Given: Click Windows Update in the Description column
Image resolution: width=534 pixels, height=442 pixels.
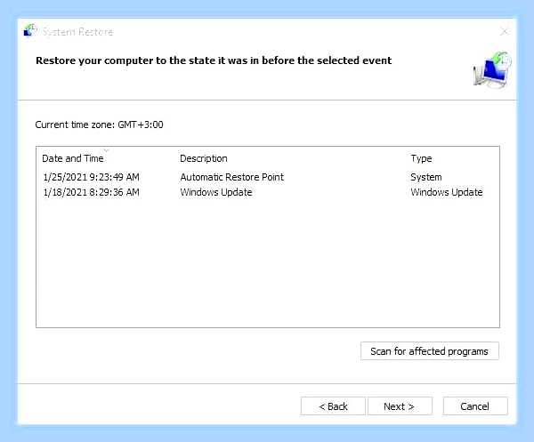Looking at the screenshot, I should pyautogui.click(x=216, y=192).
